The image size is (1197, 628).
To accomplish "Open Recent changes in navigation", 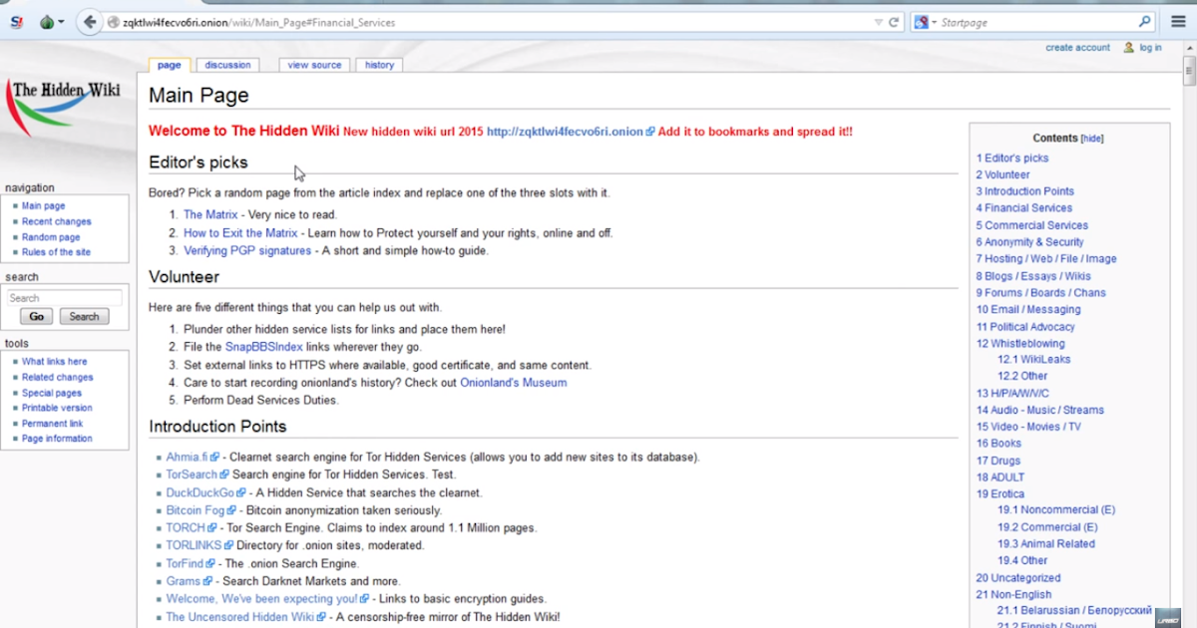I will coord(57,221).
